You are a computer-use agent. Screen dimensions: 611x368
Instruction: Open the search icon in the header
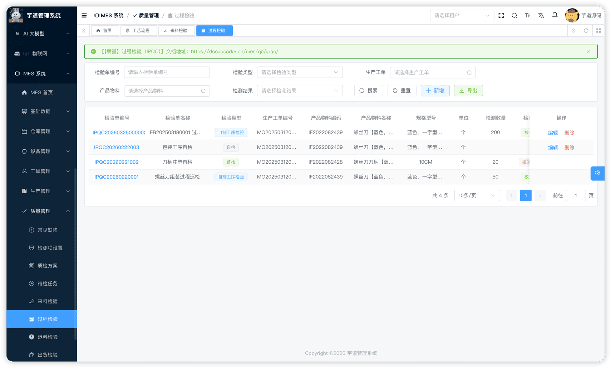tap(514, 15)
